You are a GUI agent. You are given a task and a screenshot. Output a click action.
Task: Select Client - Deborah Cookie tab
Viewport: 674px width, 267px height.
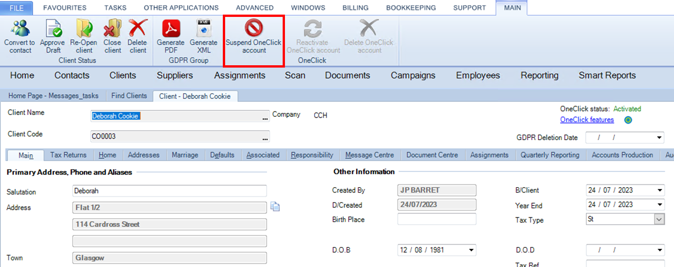coord(195,96)
